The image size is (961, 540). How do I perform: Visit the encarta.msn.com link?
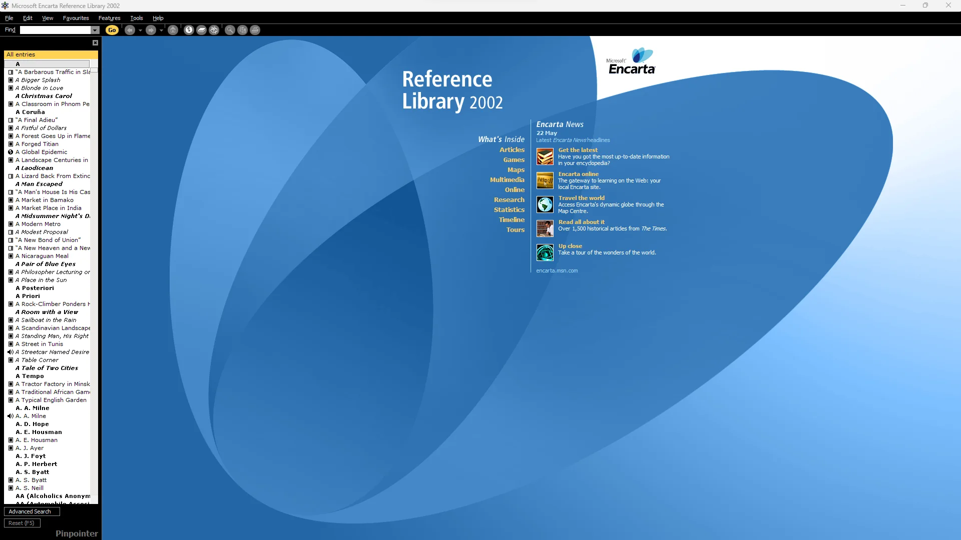557,270
